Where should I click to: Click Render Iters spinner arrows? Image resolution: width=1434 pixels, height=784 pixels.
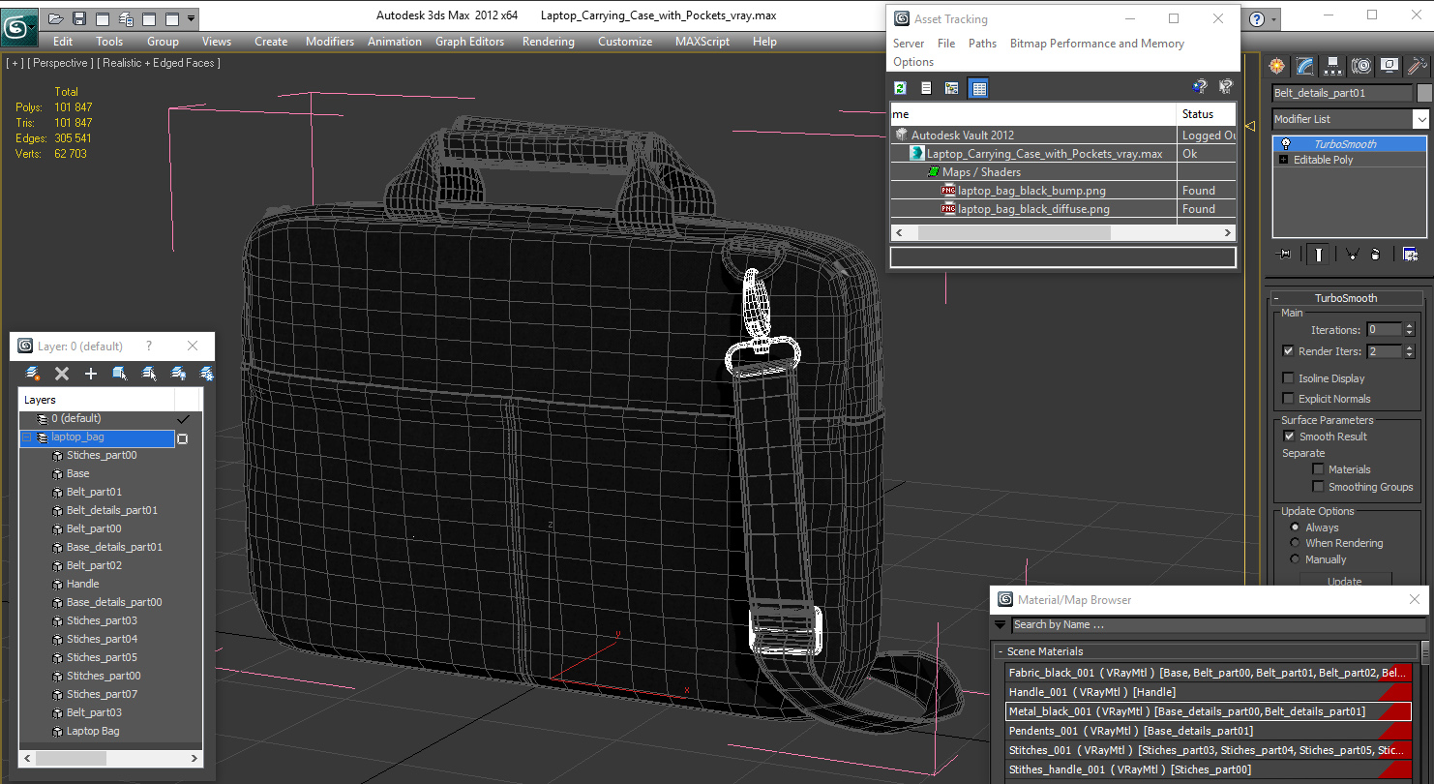point(1409,351)
